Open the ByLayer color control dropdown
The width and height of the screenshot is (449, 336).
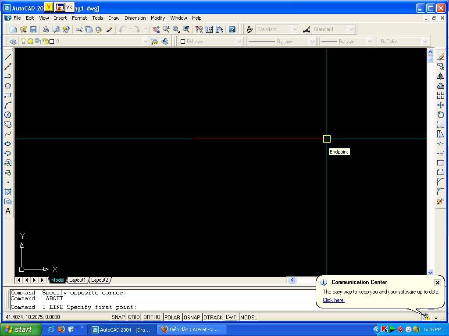[239, 42]
